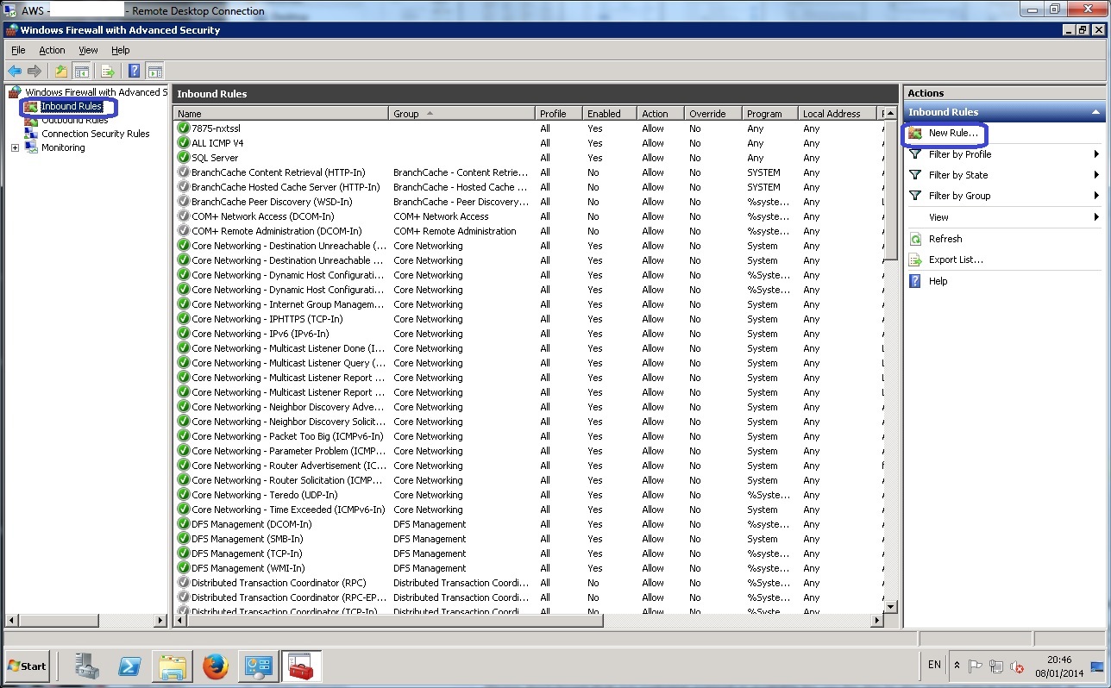Viewport: 1111px width, 688px height.
Task: Expand the Filter by Group submenu arrow
Action: click(x=1096, y=196)
